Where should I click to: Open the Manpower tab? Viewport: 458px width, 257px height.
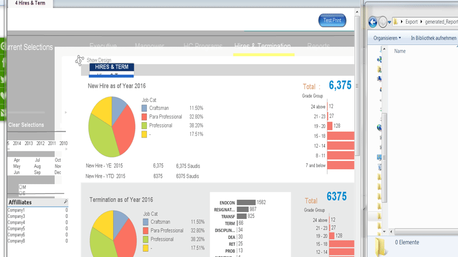[x=149, y=46]
